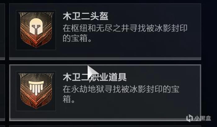Select the white helmet glyph inside the badge
This screenshot has width=217, height=127.
36,27
